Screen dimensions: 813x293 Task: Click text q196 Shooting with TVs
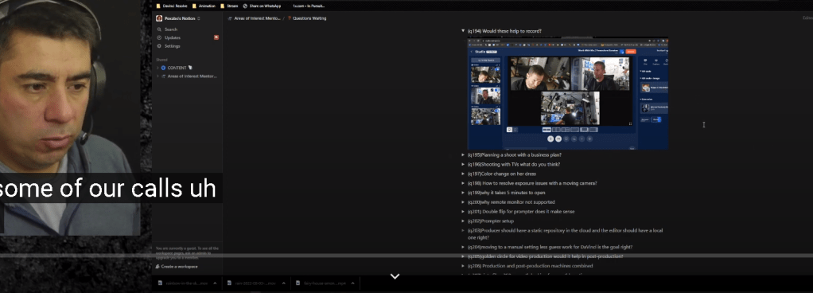click(514, 164)
